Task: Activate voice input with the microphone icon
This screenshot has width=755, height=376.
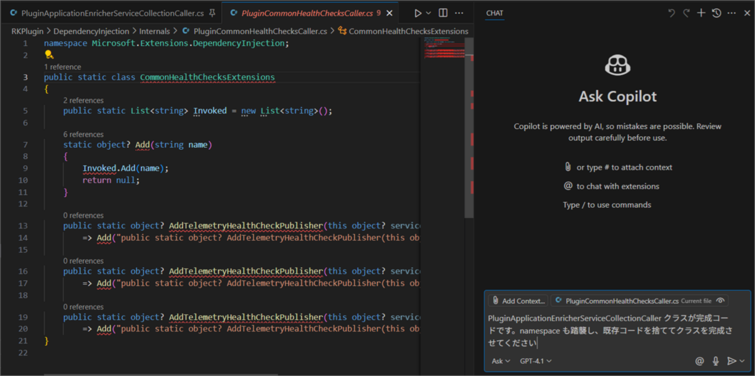Action: [715, 360]
